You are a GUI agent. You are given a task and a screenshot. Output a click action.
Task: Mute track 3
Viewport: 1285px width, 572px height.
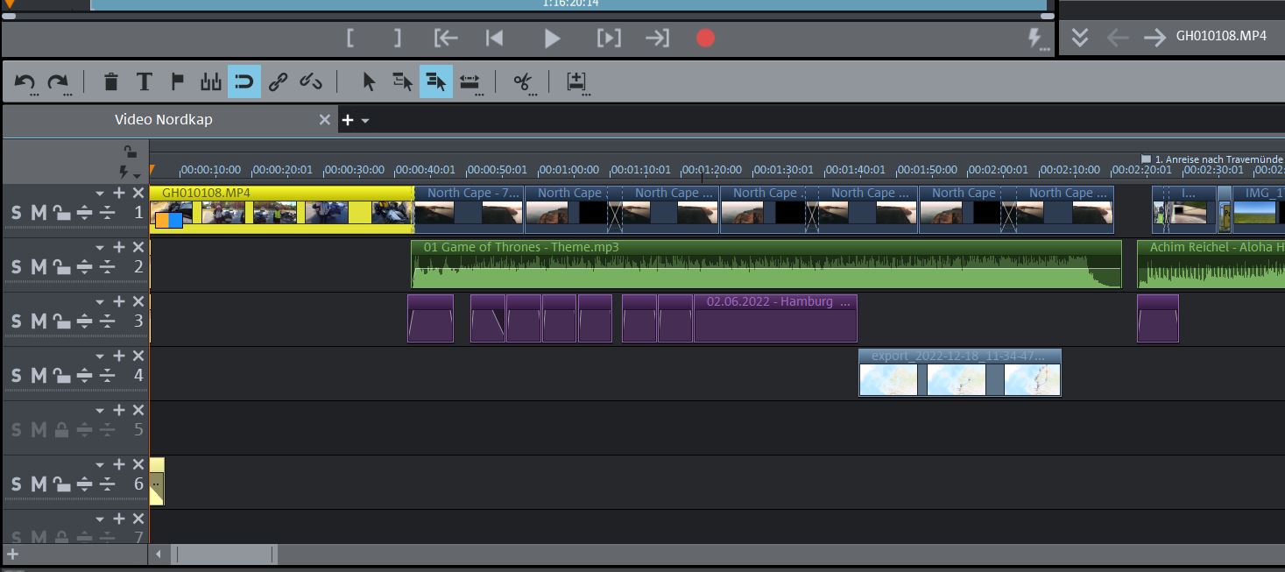click(39, 321)
